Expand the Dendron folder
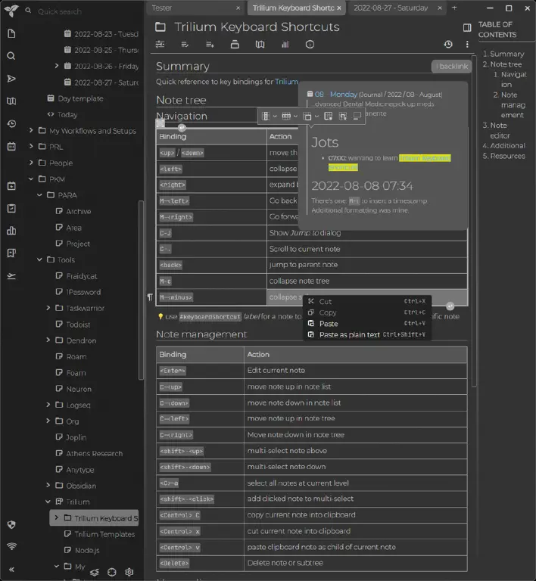This screenshot has height=581, width=536. click(x=48, y=340)
